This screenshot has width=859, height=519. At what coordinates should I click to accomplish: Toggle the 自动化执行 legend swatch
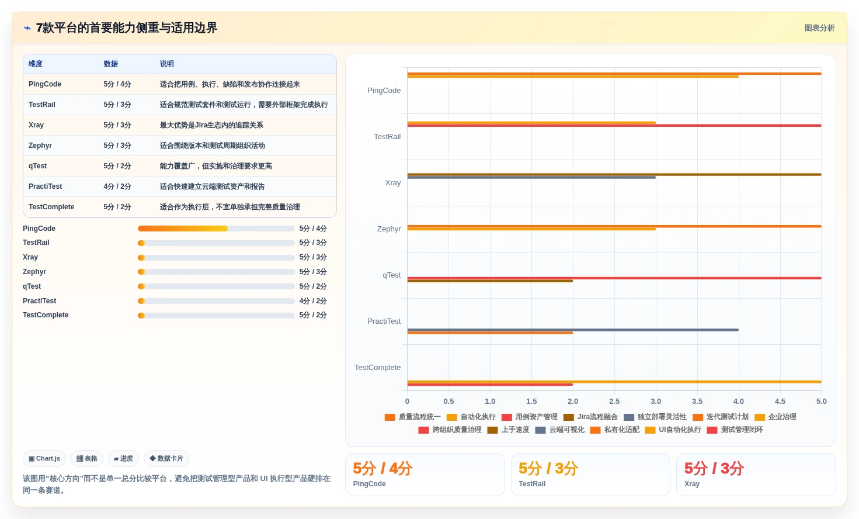[x=452, y=417]
